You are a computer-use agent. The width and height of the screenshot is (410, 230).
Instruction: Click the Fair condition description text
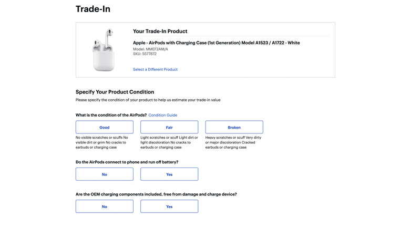pos(169,142)
